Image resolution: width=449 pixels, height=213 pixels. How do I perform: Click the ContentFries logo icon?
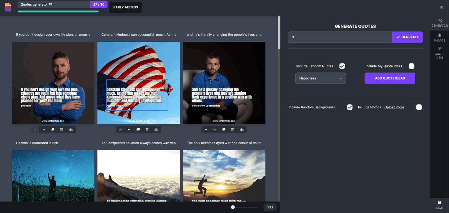click(8, 7)
